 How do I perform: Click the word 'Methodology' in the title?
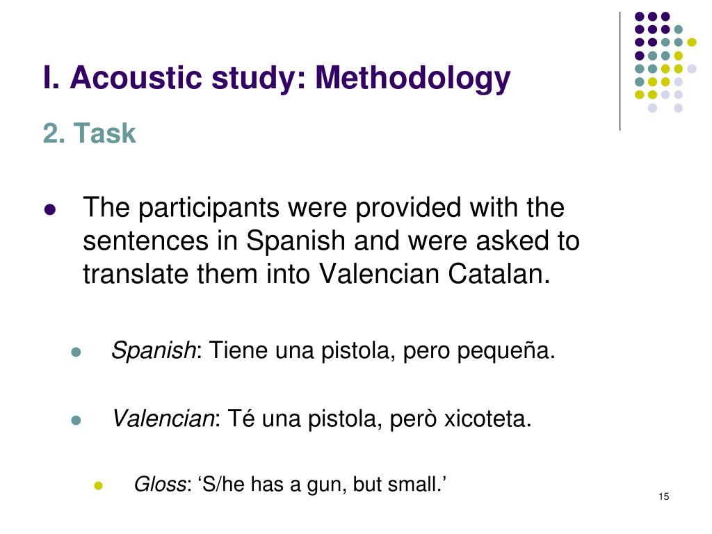click(x=413, y=78)
